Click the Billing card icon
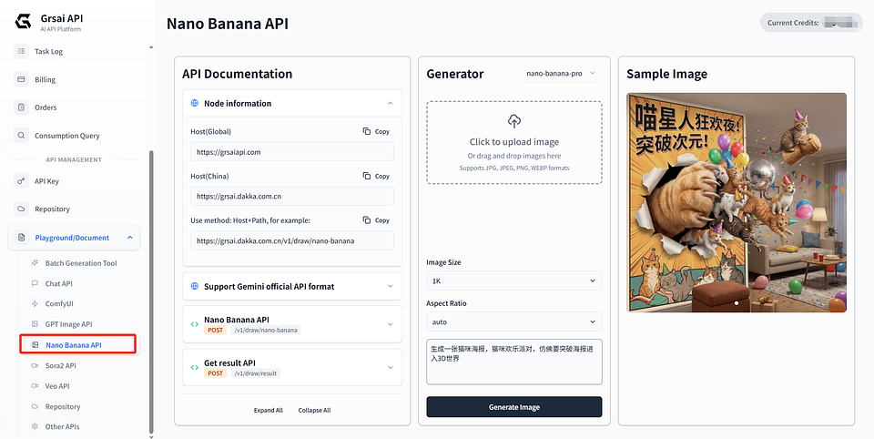This screenshot has width=874, height=439. 21,79
